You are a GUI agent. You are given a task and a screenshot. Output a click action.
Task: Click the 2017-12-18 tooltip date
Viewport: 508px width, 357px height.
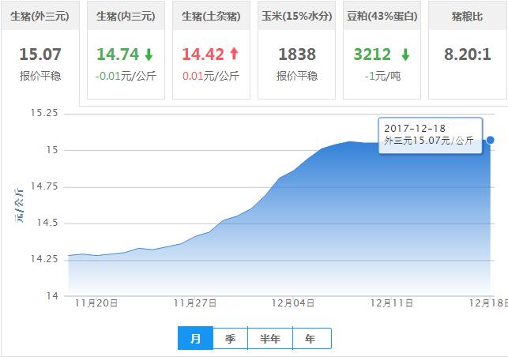pos(415,128)
